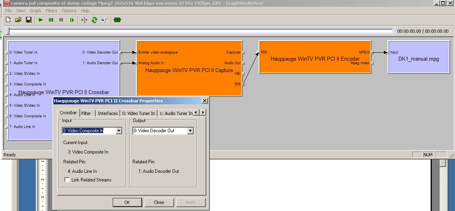Click the Analog Audio In pin on Capture filter
The image size is (455, 211).
pos(136,63)
